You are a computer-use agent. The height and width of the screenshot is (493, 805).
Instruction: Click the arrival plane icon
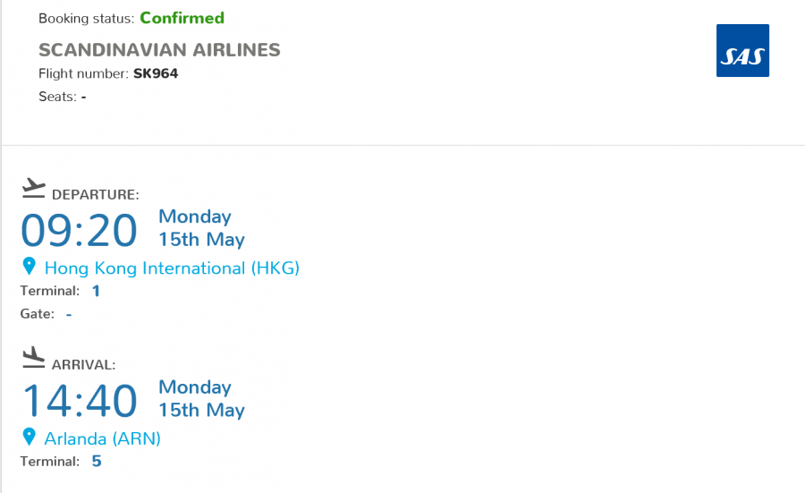tap(33, 358)
